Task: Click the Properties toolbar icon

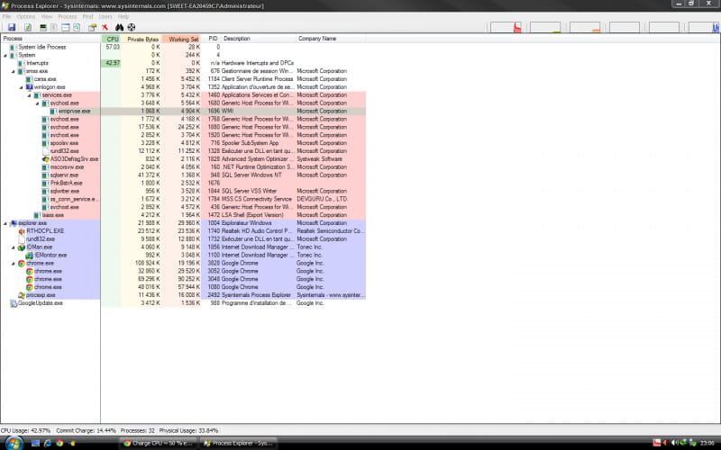Action: point(92,27)
